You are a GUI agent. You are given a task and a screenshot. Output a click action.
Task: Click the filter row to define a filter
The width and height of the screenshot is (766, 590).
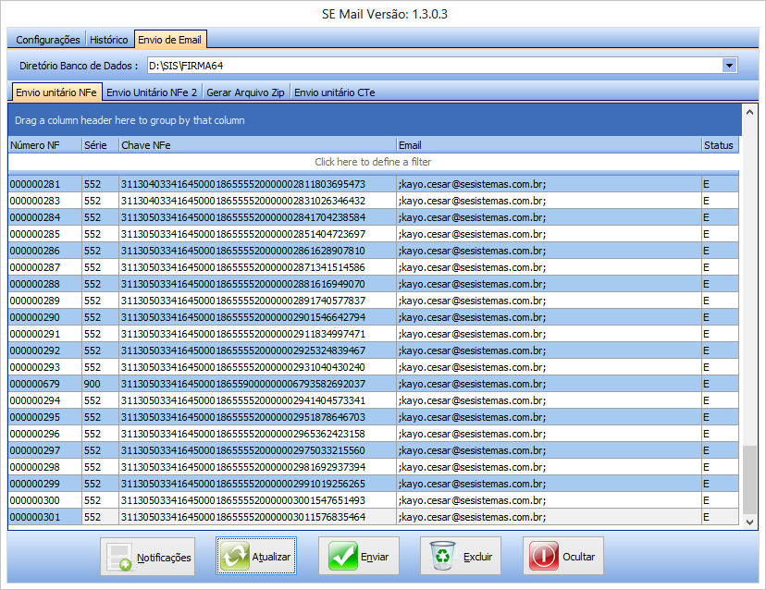coord(375,162)
